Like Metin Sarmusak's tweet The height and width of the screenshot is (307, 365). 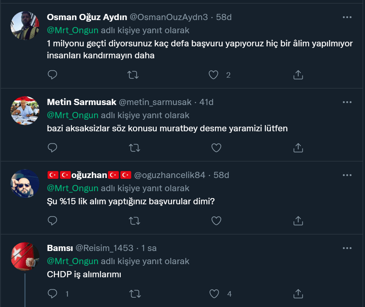[x=216, y=148]
